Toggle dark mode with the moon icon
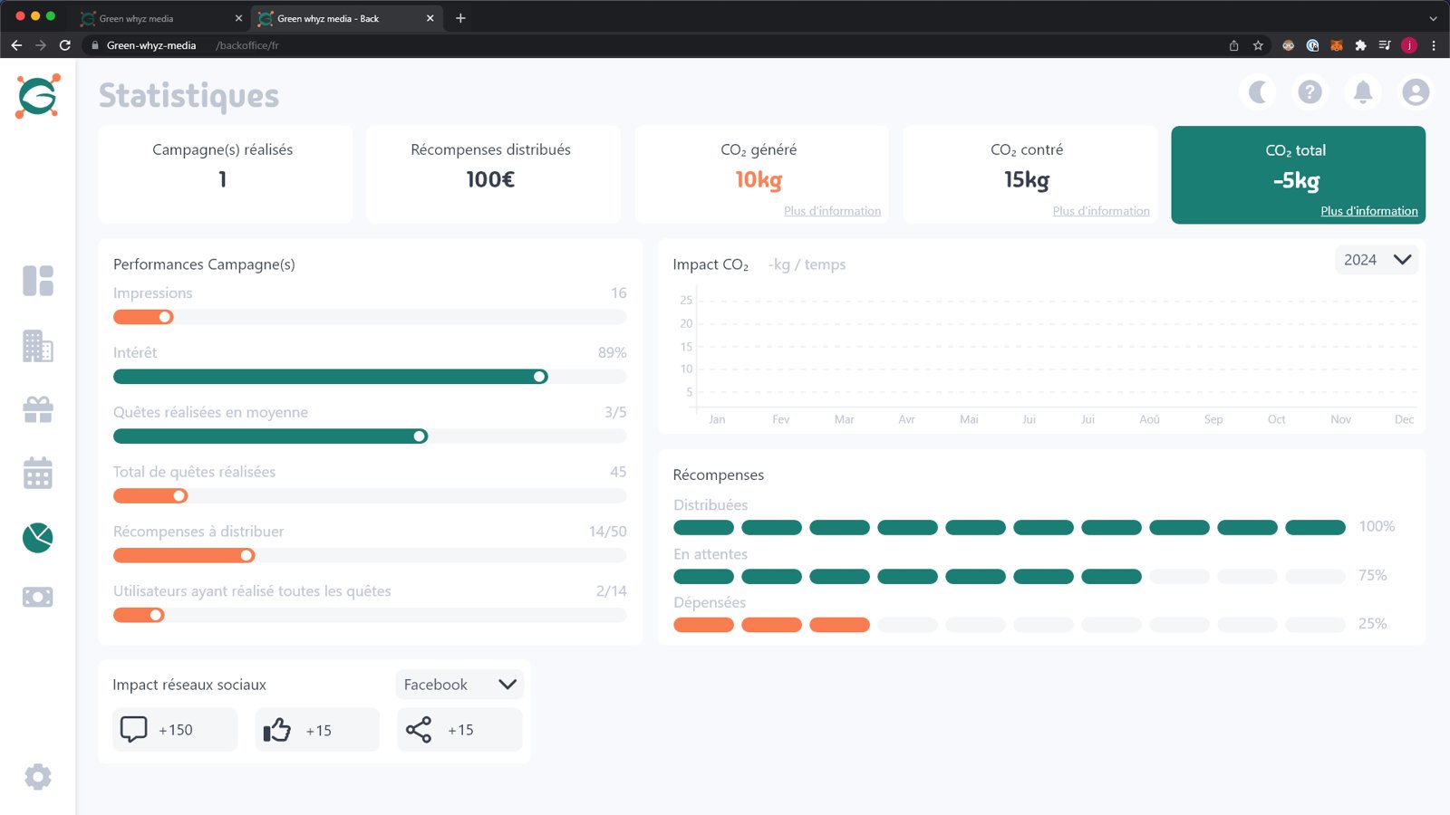The width and height of the screenshot is (1450, 815). (x=1258, y=92)
